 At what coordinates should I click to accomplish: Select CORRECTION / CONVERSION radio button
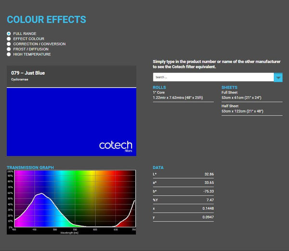tap(9, 44)
